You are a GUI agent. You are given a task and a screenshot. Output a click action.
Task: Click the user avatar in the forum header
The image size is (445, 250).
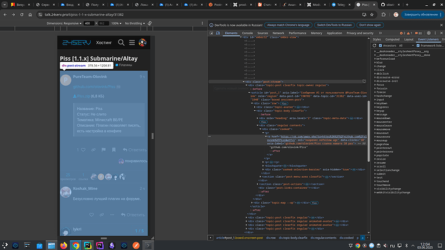point(143,43)
